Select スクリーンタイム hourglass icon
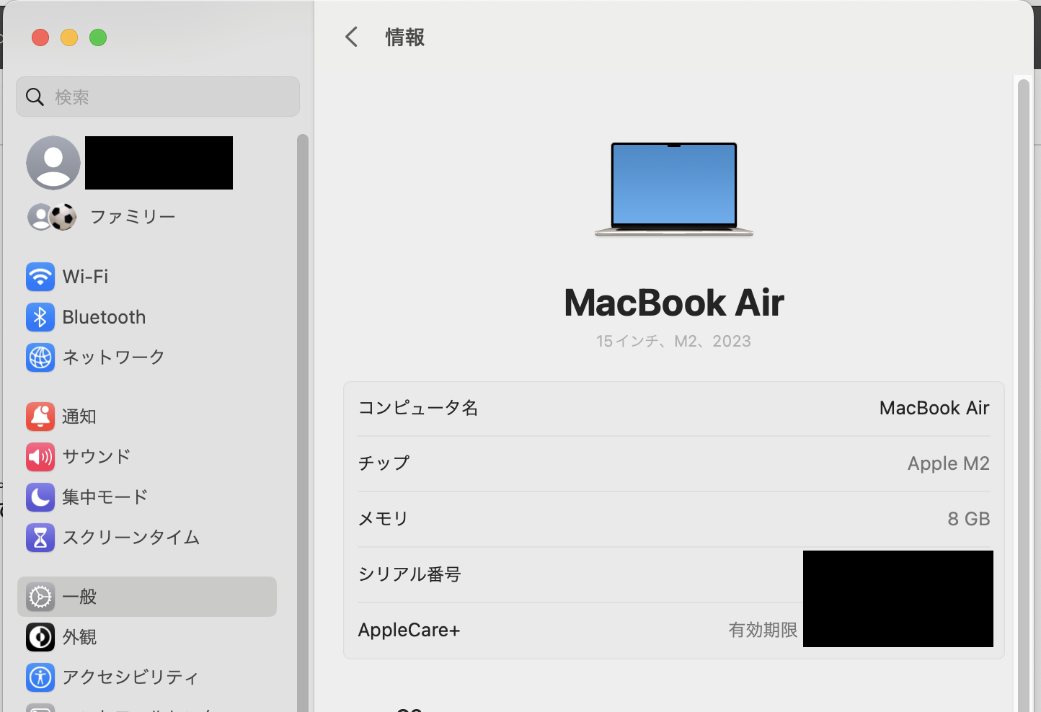Image resolution: width=1041 pixels, height=712 pixels. [40, 538]
